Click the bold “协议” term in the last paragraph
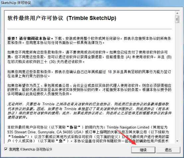184x158 pixels. [x=73, y=127]
